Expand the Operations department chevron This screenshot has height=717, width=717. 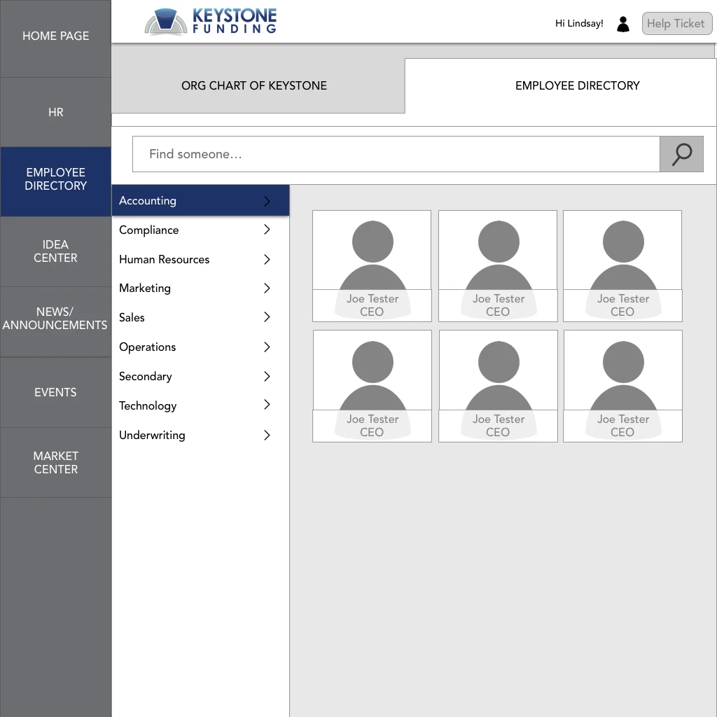click(267, 347)
